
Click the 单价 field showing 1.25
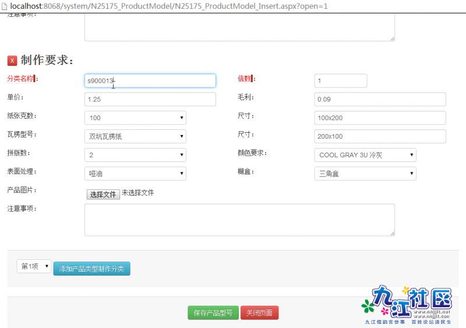[x=150, y=100]
